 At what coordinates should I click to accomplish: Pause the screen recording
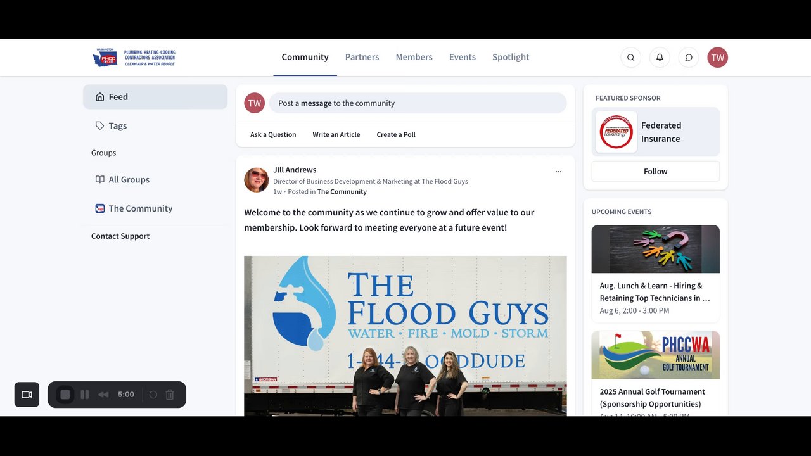[x=85, y=395]
